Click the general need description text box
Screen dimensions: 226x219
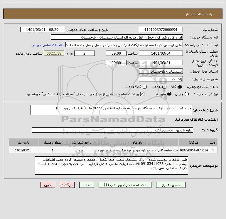tap(111, 110)
